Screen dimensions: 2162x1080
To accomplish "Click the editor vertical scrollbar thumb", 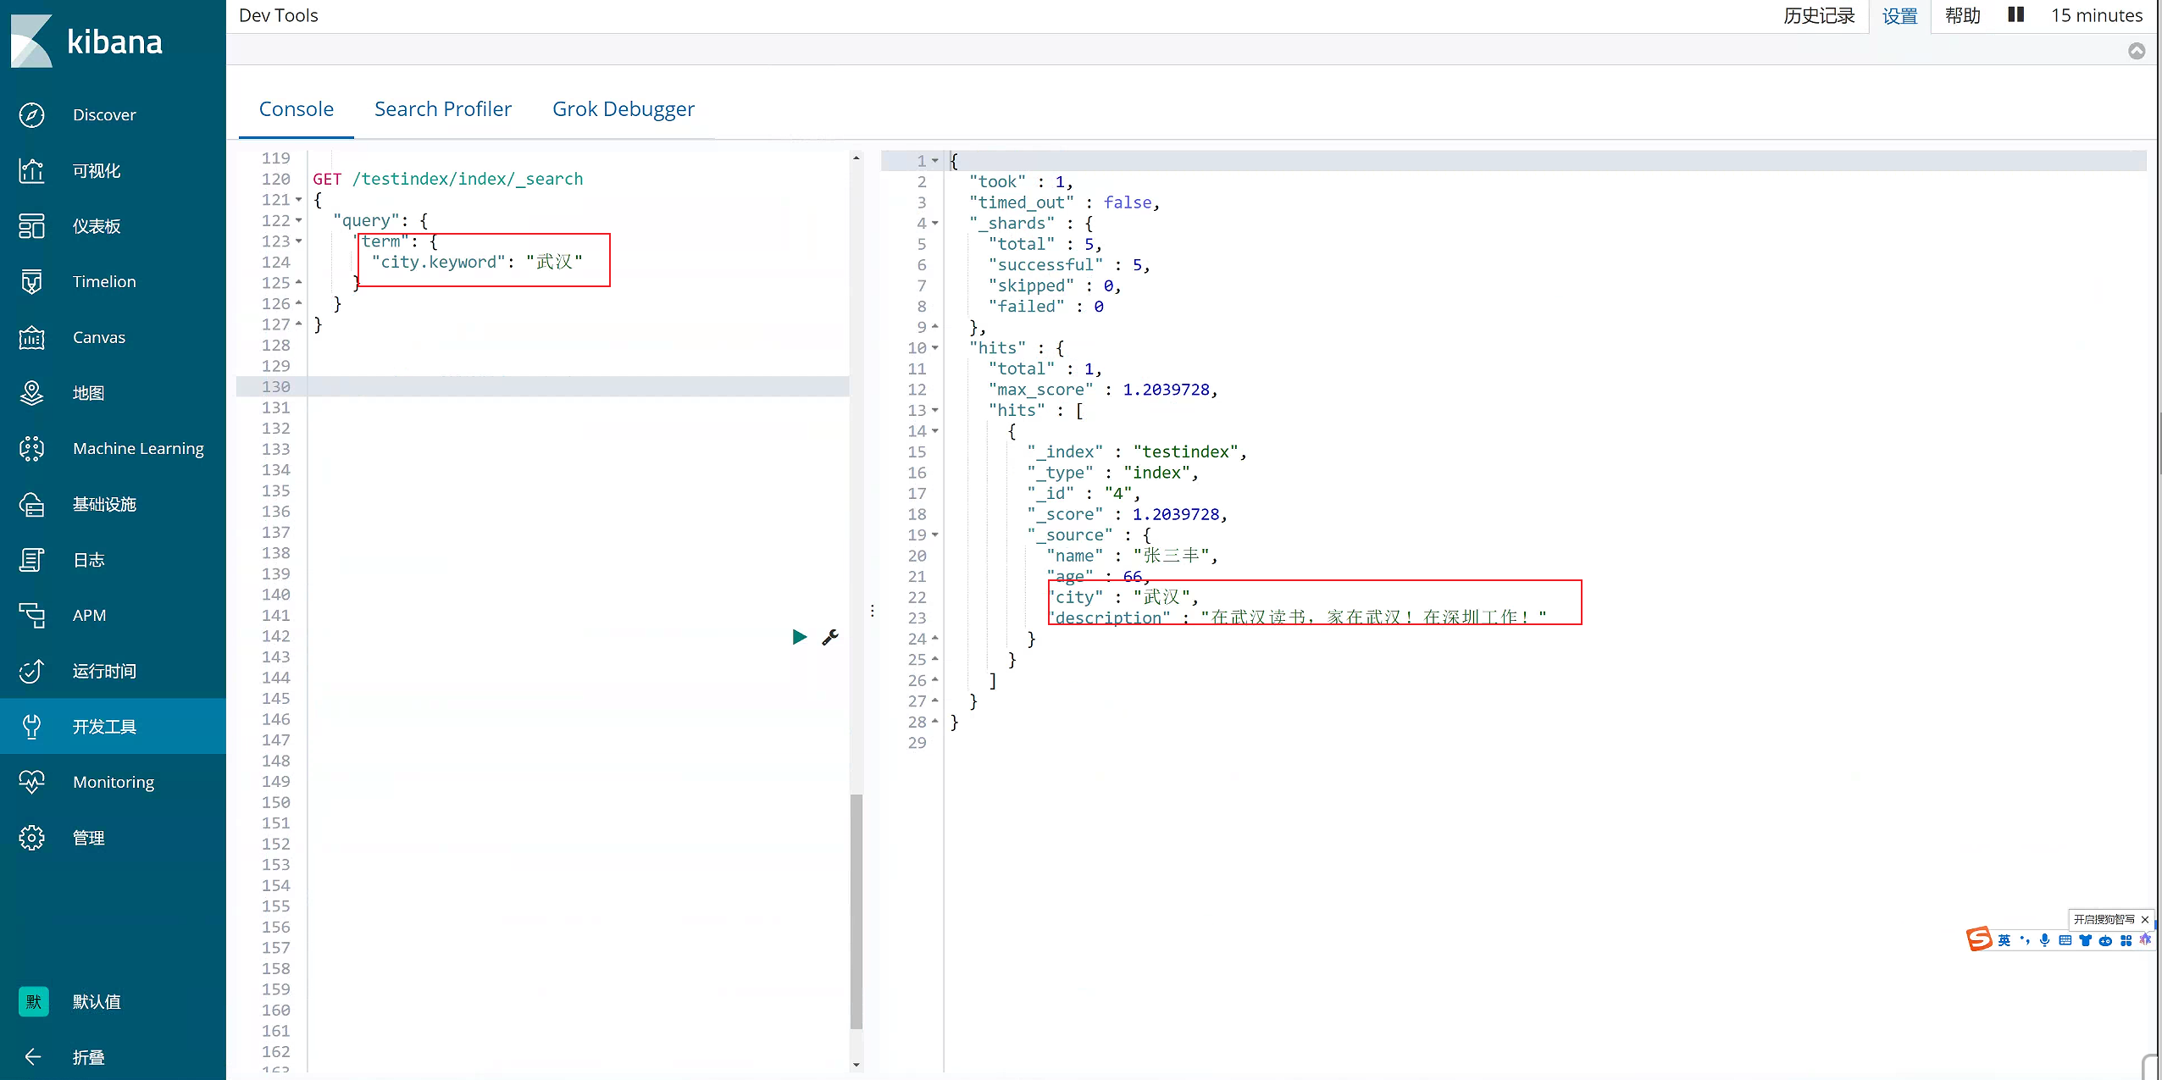I will (x=856, y=911).
